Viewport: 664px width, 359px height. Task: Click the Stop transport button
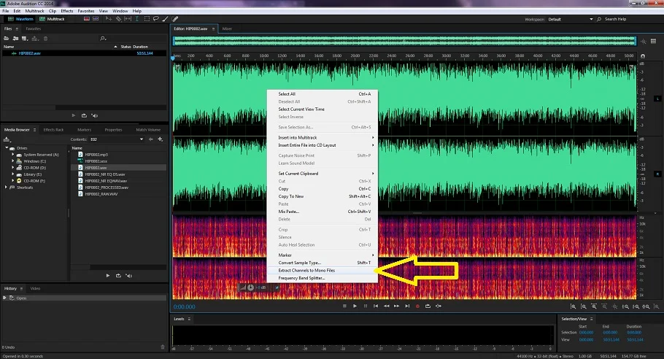344,306
